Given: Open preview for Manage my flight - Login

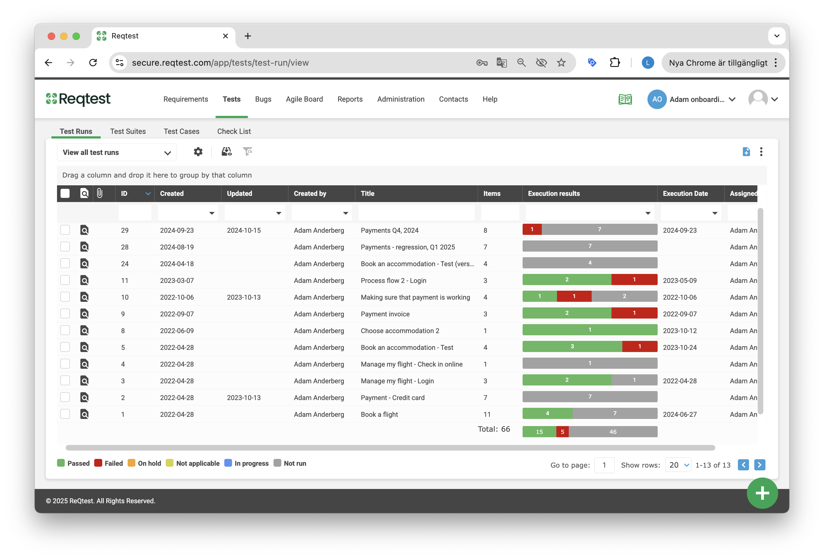Looking at the screenshot, I should pyautogui.click(x=84, y=381).
